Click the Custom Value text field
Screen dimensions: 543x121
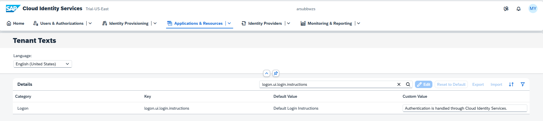465,108
